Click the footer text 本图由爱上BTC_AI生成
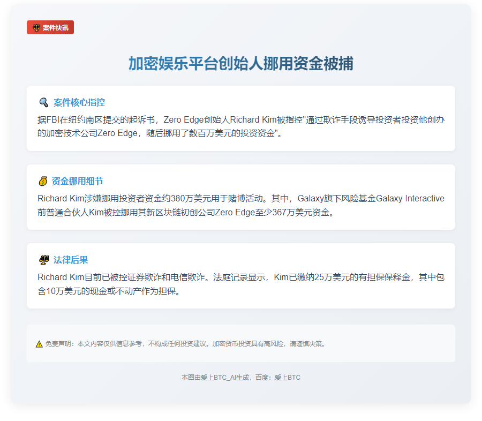This screenshot has height=421, width=482. coord(215,377)
